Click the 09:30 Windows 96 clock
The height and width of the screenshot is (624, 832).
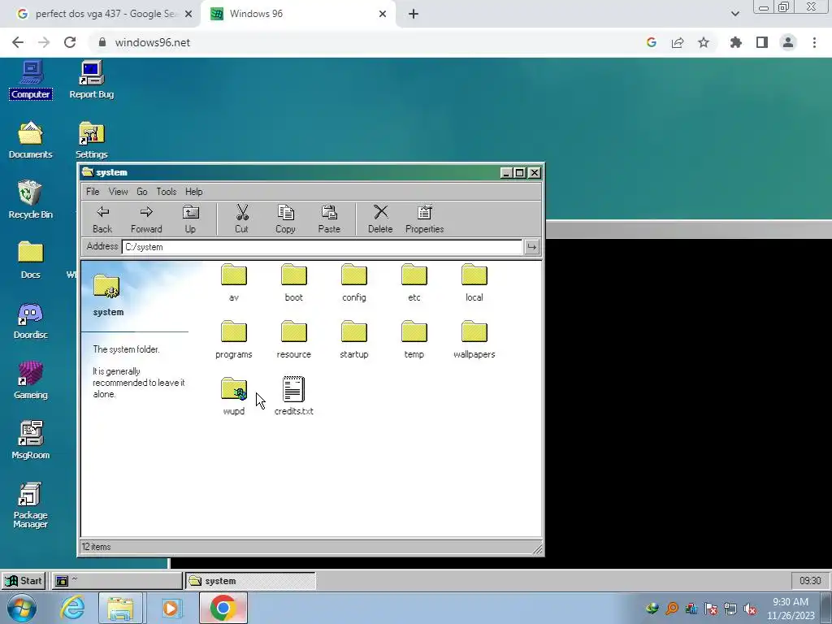810,580
